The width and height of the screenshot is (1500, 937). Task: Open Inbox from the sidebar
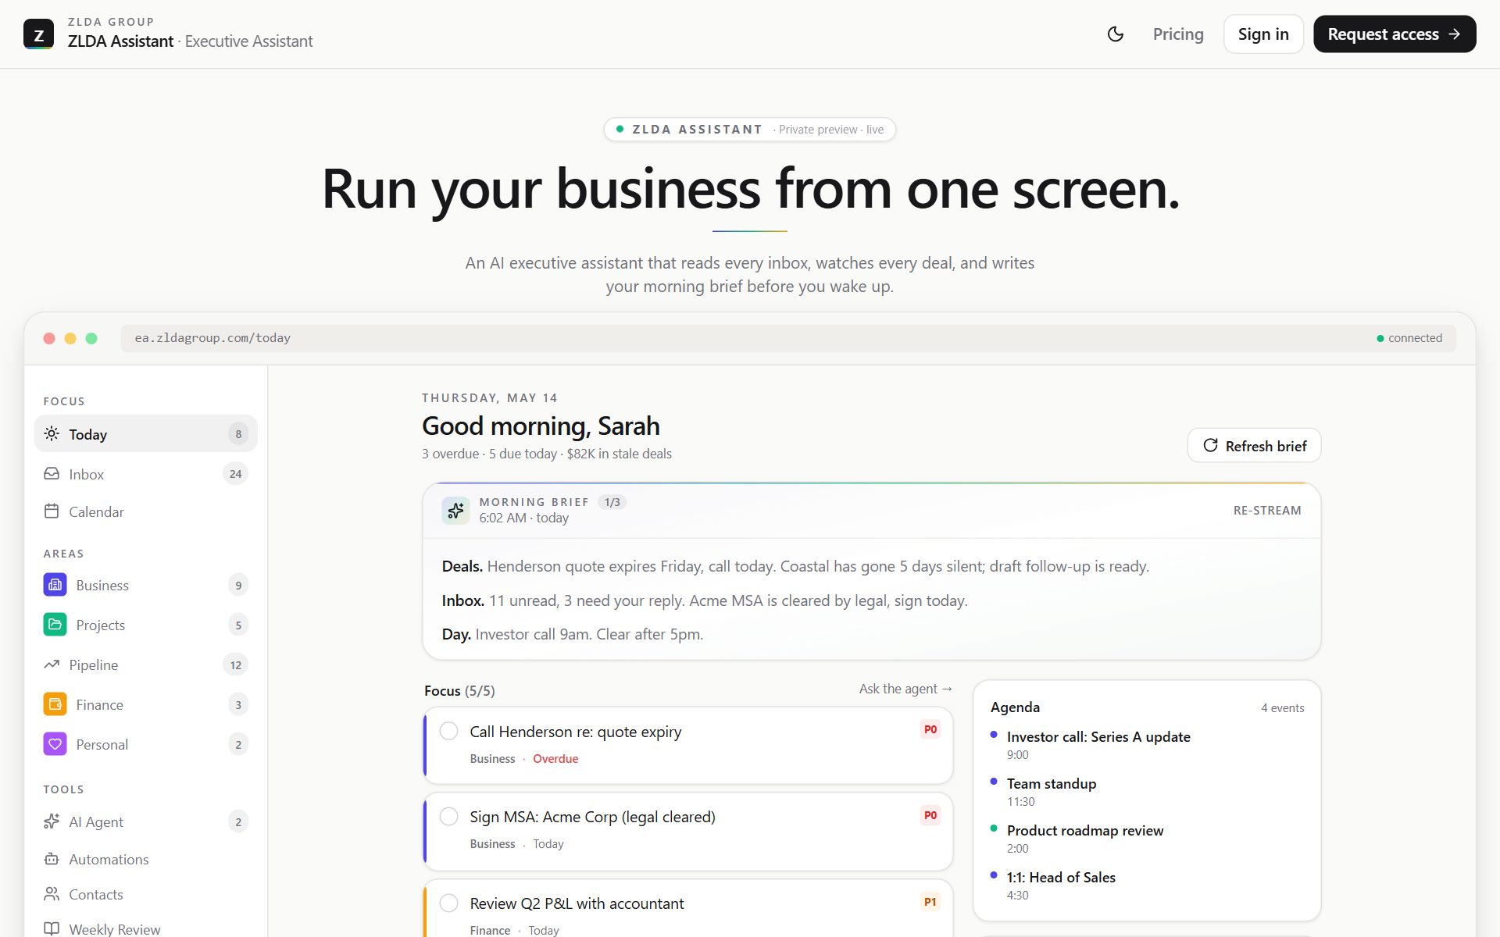pyautogui.click(x=146, y=474)
